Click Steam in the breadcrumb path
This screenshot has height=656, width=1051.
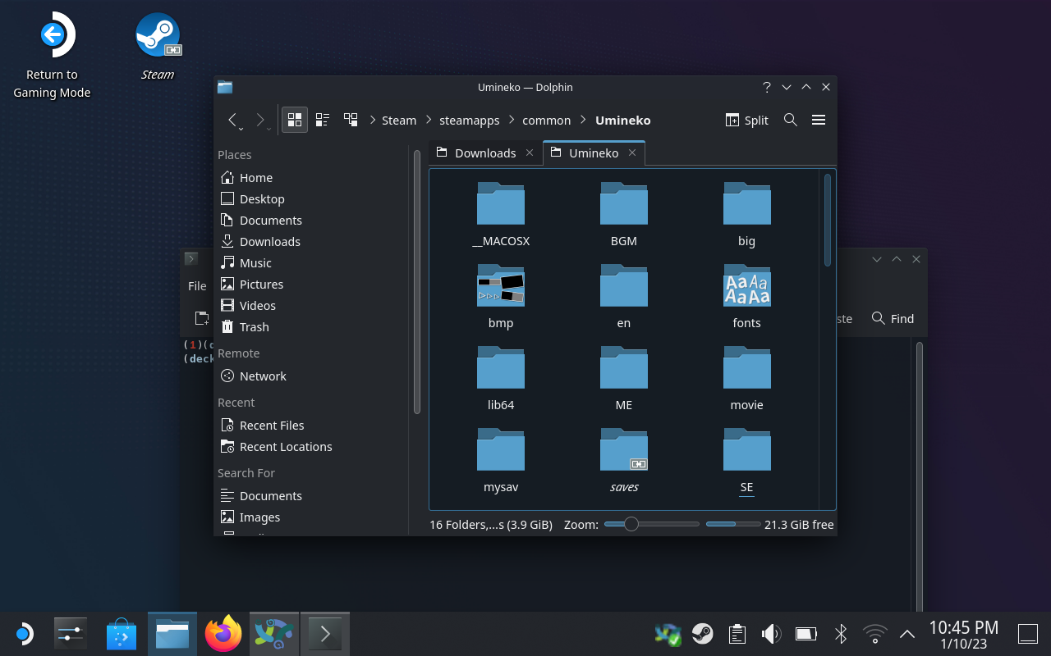point(399,120)
